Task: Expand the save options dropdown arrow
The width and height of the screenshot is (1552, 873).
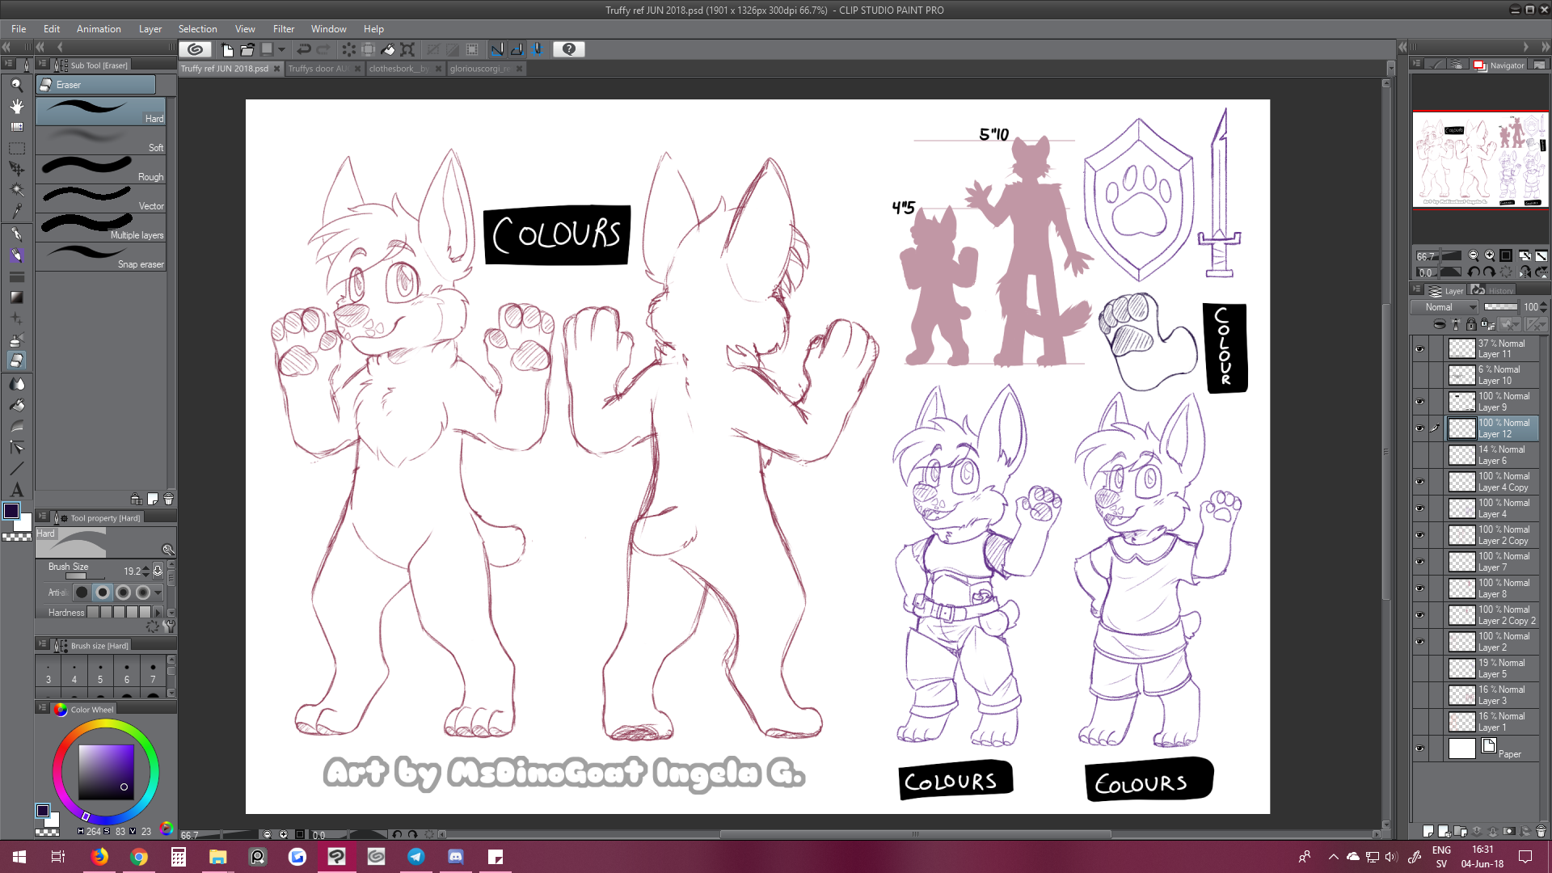Action: 282,49
